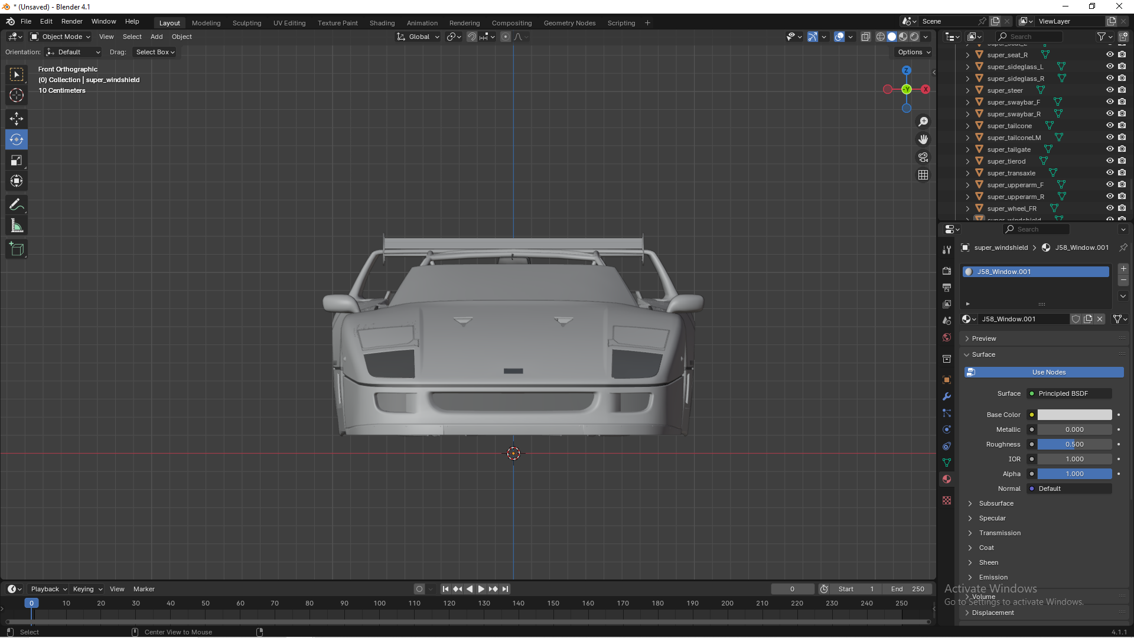The height and width of the screenshot is (638, 1134).
Task: Toggle visibility of super_tailcone
Action: 1110,125
